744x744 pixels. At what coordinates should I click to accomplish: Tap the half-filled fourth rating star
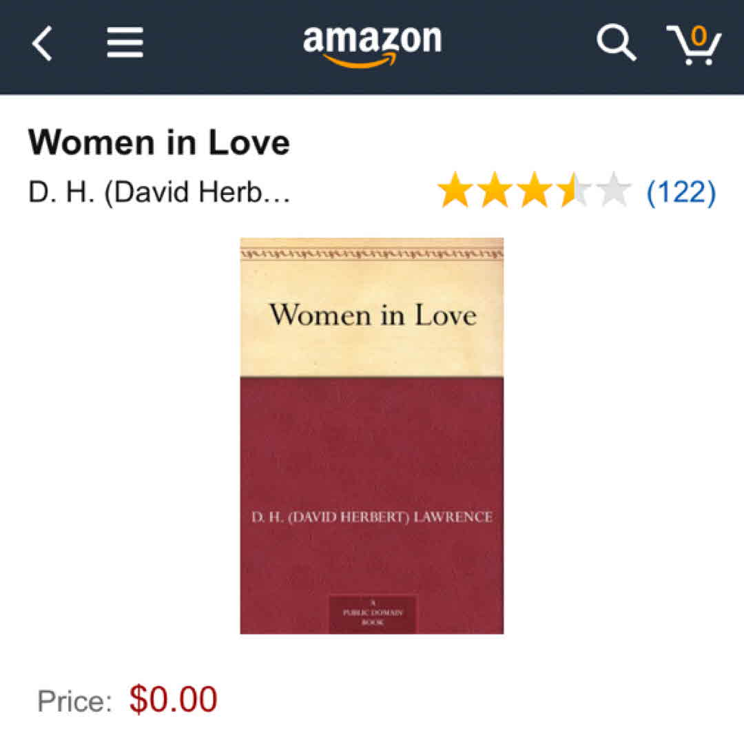[574, 190]
